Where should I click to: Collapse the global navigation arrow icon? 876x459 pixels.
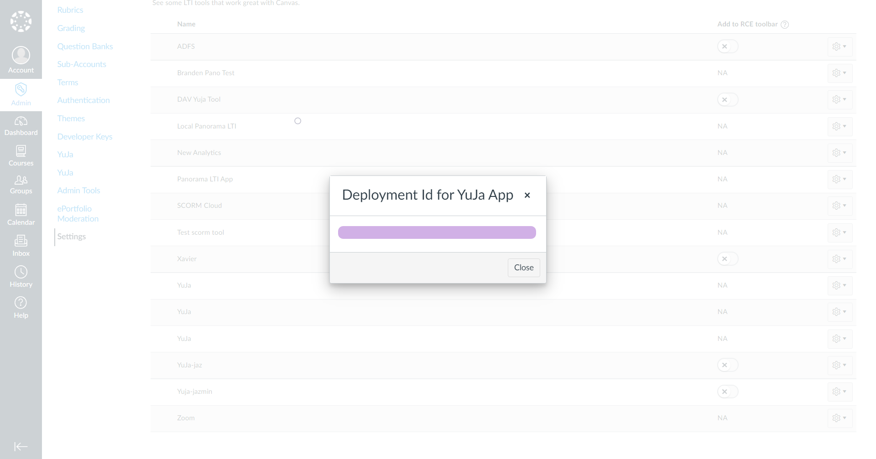(21, 446)
